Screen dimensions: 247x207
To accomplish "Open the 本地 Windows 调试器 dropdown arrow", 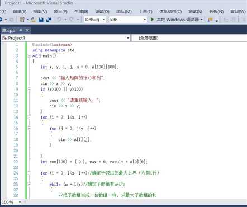I will 202,20.
